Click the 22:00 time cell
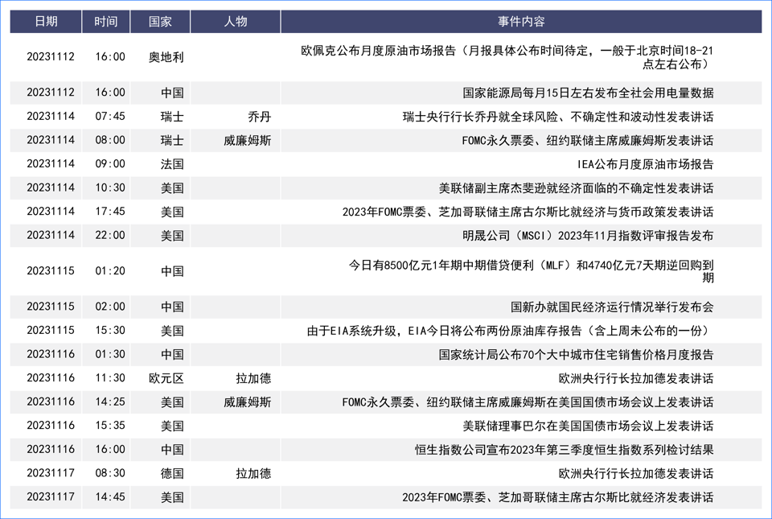772x519 pixels. pos(110,235)
